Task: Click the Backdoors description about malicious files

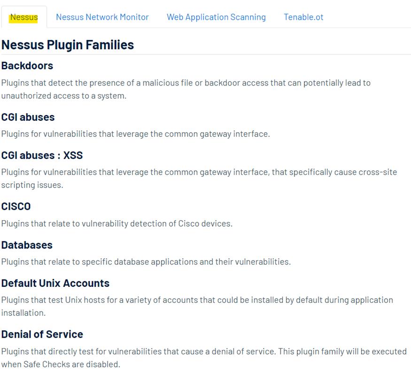Action: 186,89
